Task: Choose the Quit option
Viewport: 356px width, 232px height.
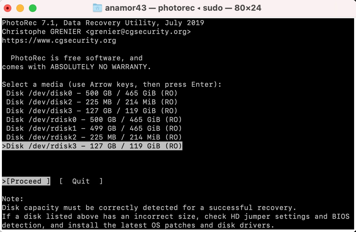Action: [x=81, y=181]
